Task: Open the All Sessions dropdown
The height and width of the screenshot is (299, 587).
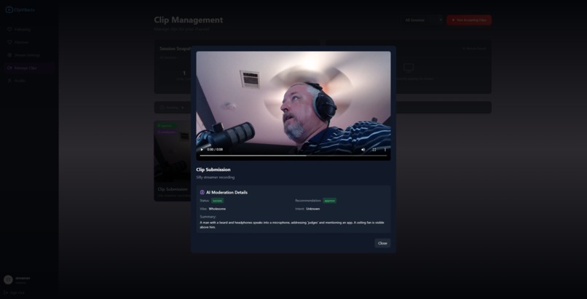Action: click(423, 20)
